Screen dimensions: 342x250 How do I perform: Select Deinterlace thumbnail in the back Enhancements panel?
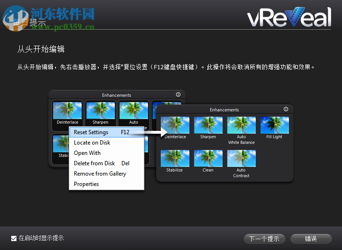pos(67,111)
